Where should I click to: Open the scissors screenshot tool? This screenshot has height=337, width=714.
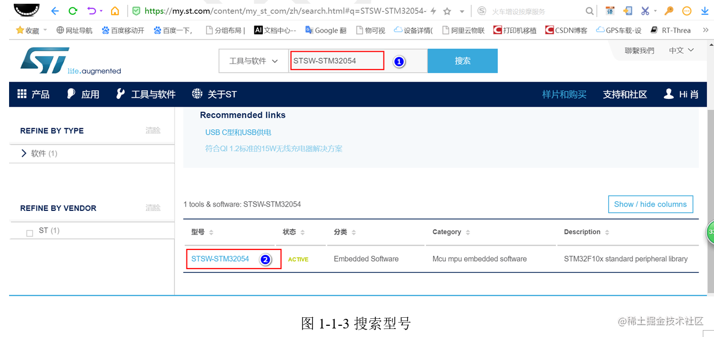point(645,11)
